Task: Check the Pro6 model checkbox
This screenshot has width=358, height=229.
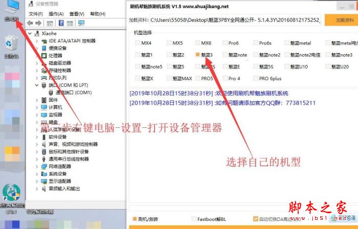Action: [x=225, y=42]
